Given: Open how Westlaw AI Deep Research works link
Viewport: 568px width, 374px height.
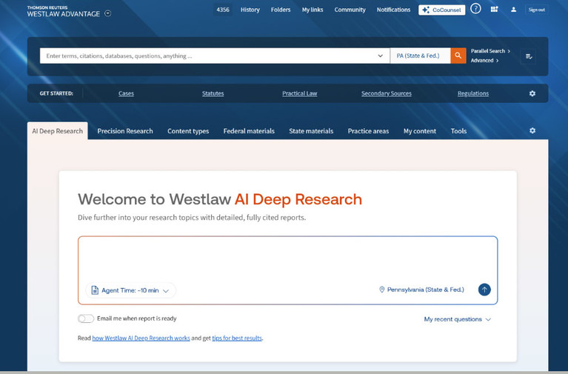Looking at the screenshot, I should (141, 338).
